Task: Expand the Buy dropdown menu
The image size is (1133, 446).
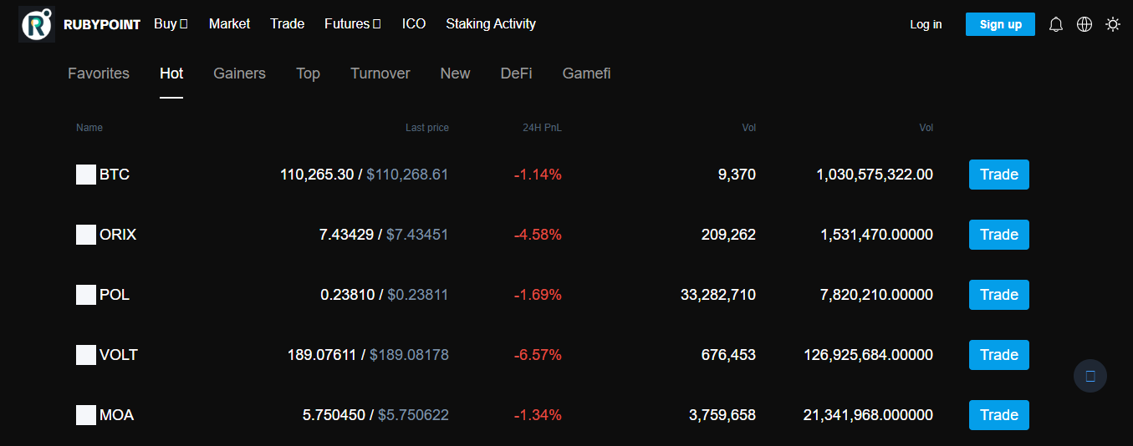Action: point(171,23)
